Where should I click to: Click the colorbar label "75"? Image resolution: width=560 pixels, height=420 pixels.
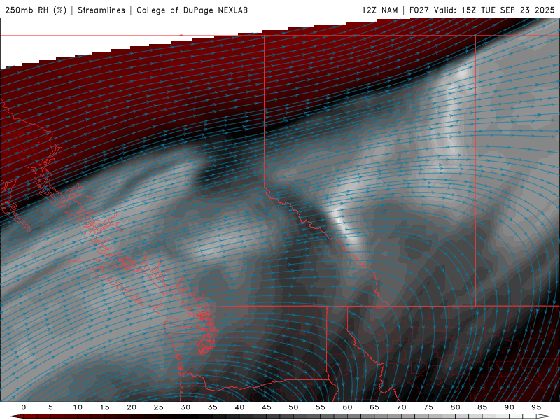pyautogui.click(x=428, y=407)
